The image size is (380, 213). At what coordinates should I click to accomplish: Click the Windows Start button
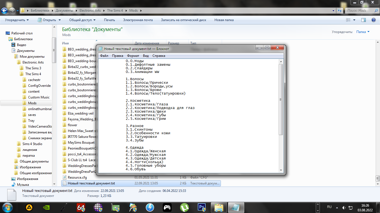point(7,207)
